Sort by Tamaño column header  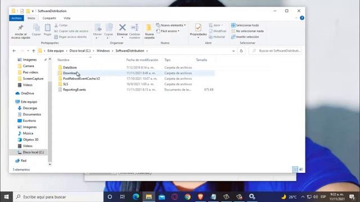click(x=201, y=60)
